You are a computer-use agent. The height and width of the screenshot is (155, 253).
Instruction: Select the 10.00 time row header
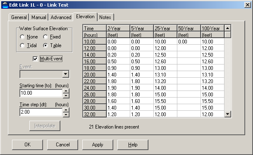click(95, 42)
